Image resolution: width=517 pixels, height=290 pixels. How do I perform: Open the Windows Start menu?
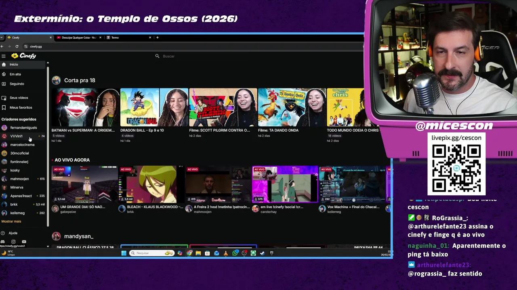(124, 253)
